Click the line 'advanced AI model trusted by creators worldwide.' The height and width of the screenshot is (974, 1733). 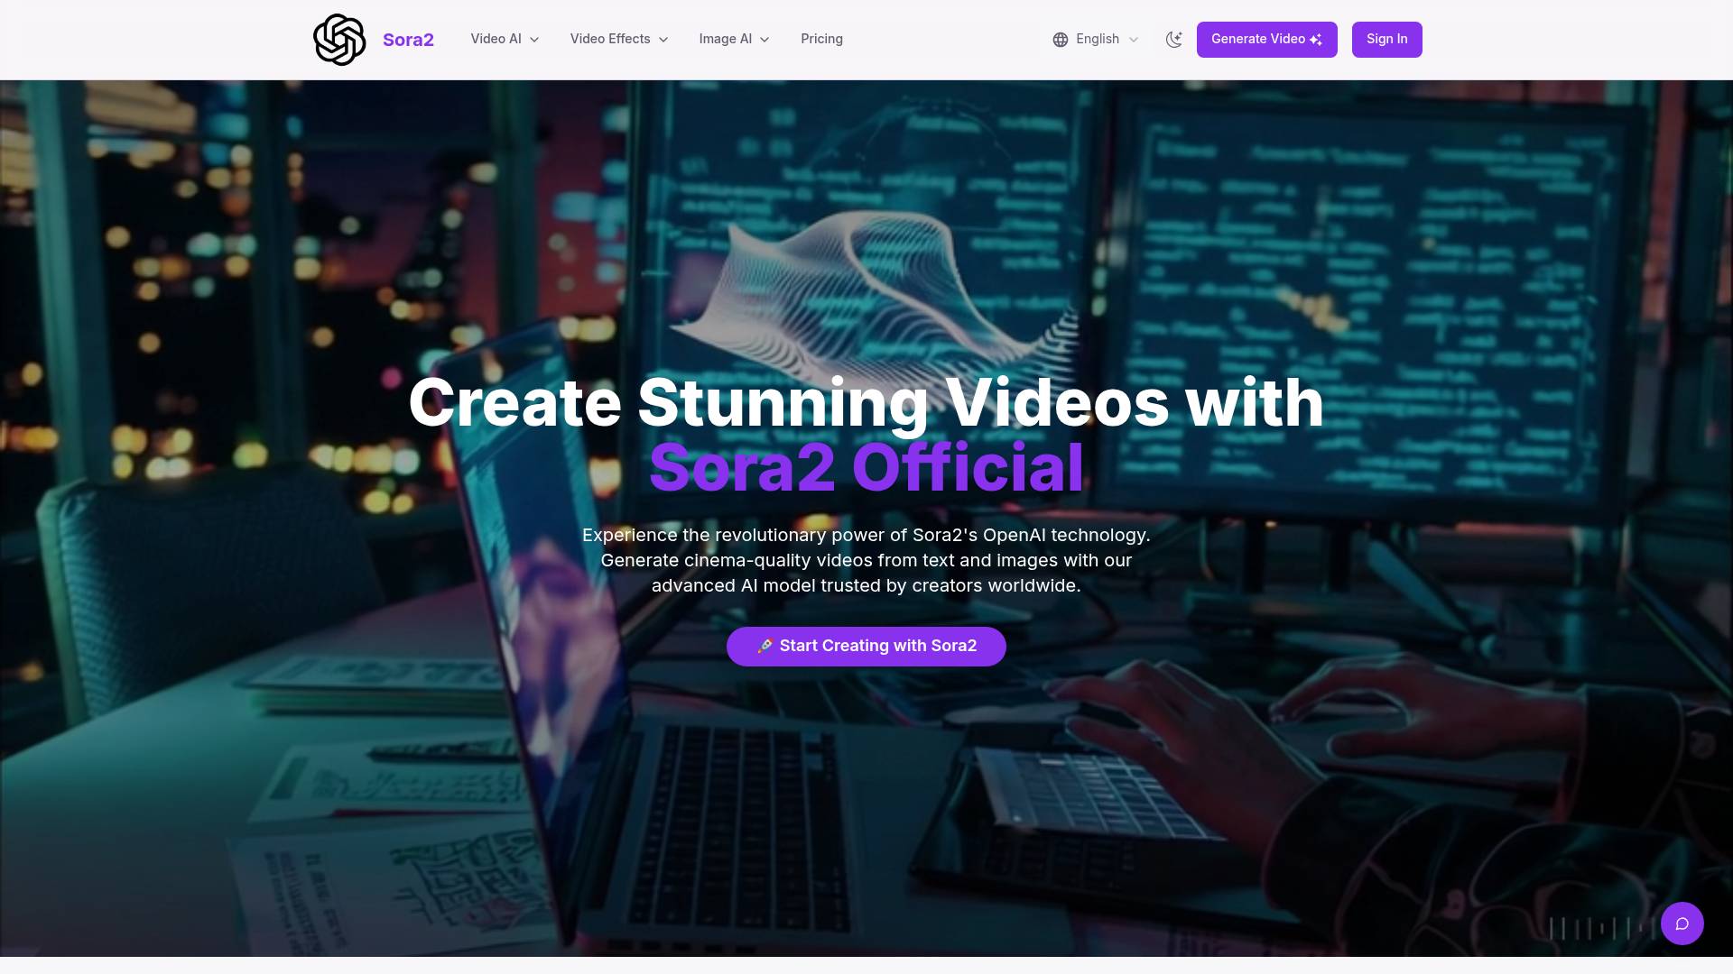point(866,585)
